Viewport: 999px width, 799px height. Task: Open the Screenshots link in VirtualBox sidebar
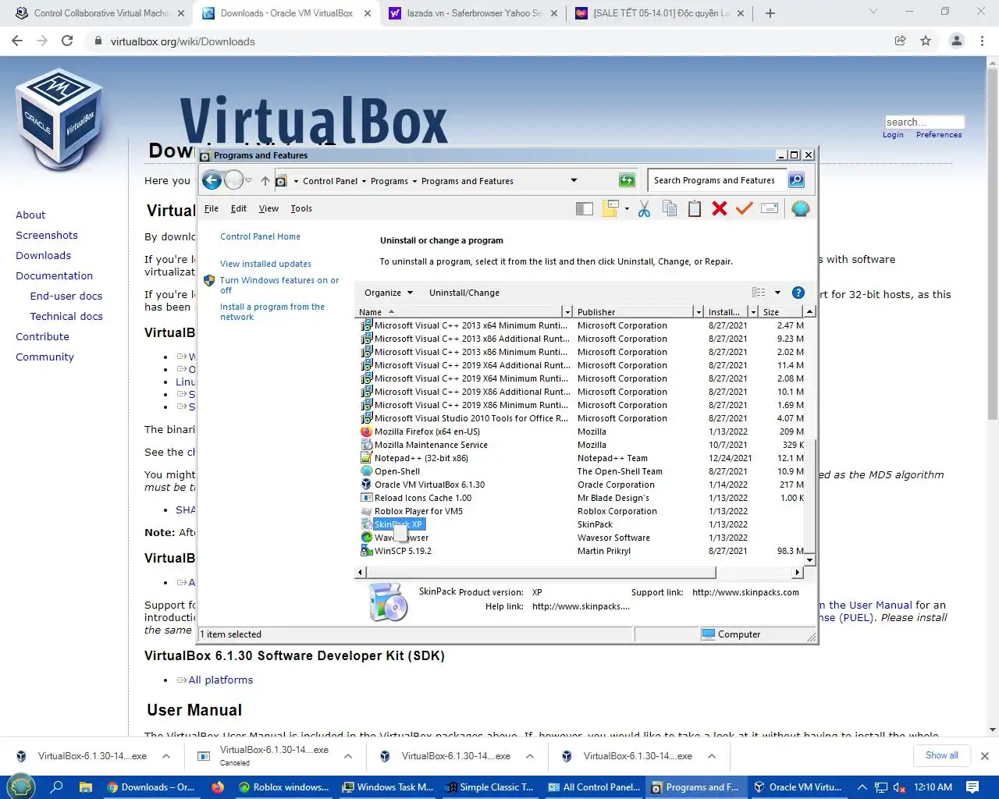[x=47, y=235]
